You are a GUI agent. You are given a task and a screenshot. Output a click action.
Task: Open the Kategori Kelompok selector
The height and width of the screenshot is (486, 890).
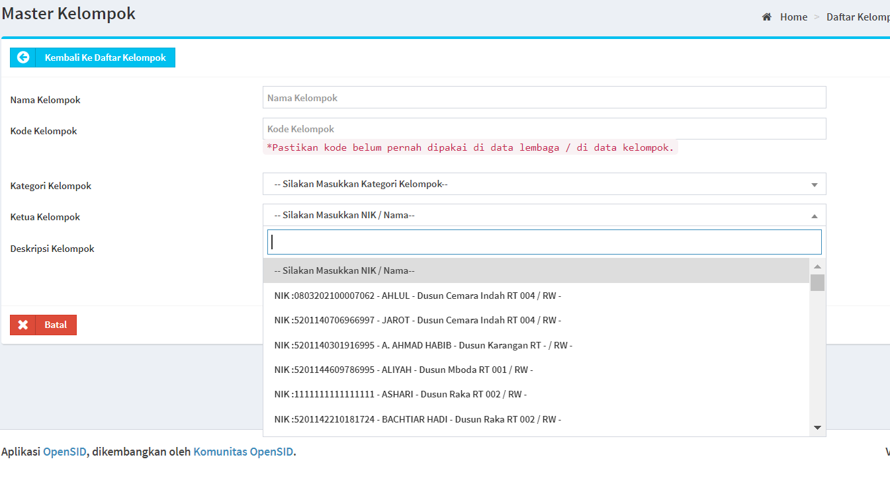pos(544,184)
